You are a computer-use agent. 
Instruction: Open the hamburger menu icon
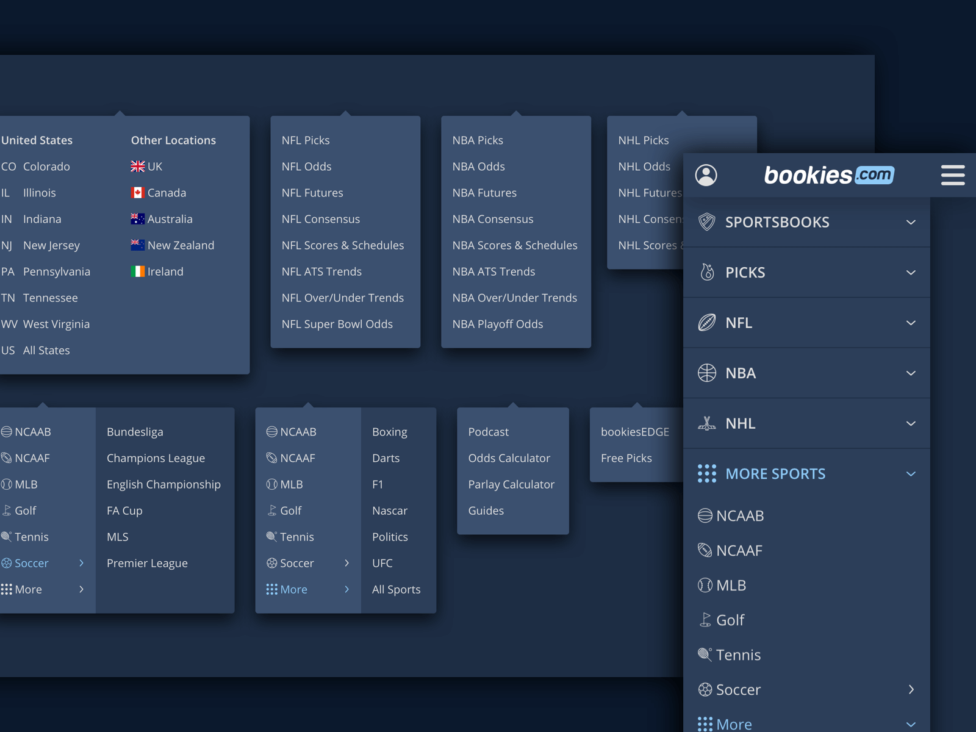(952, 175)
